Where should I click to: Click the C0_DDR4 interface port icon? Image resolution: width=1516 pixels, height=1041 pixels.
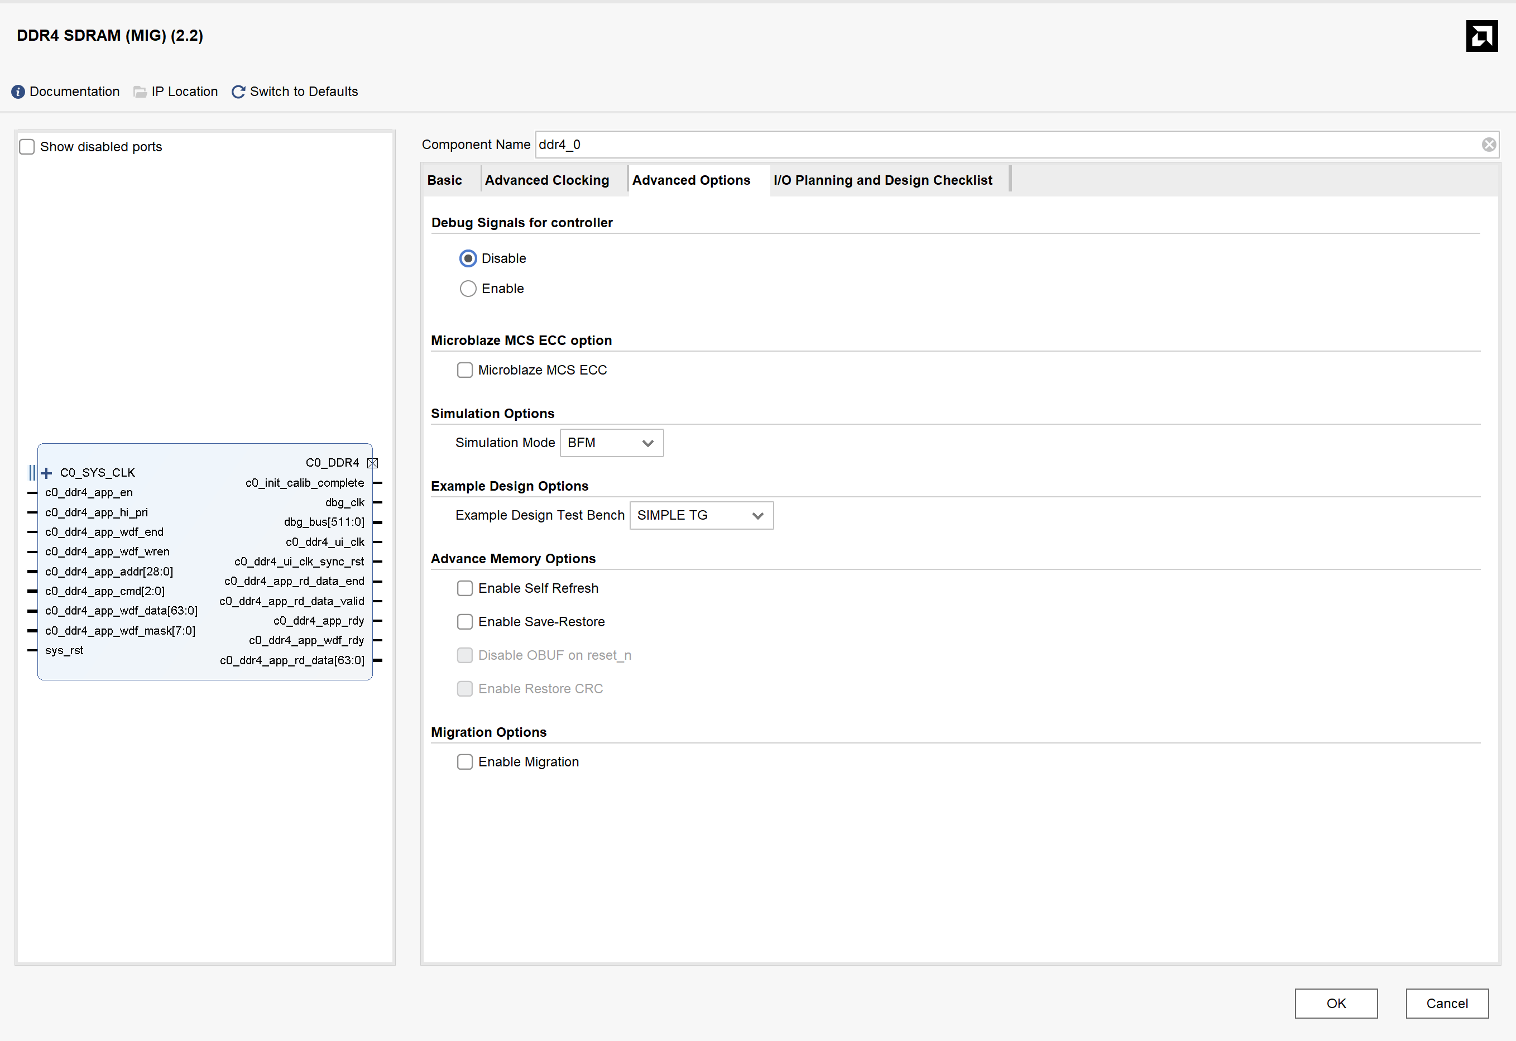click(372, 463)
